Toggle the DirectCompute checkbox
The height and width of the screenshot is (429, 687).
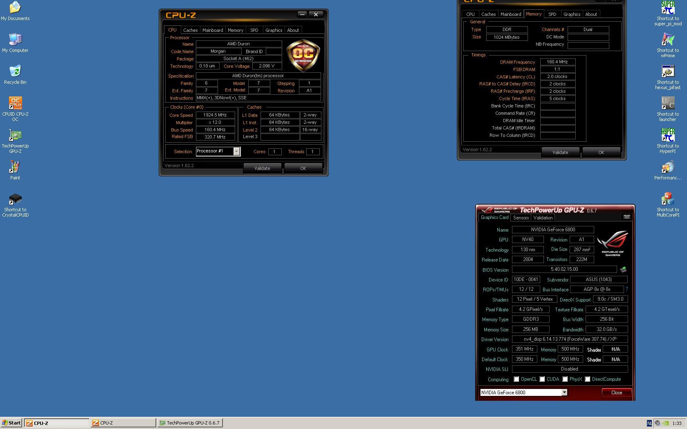tap(588, 379)
